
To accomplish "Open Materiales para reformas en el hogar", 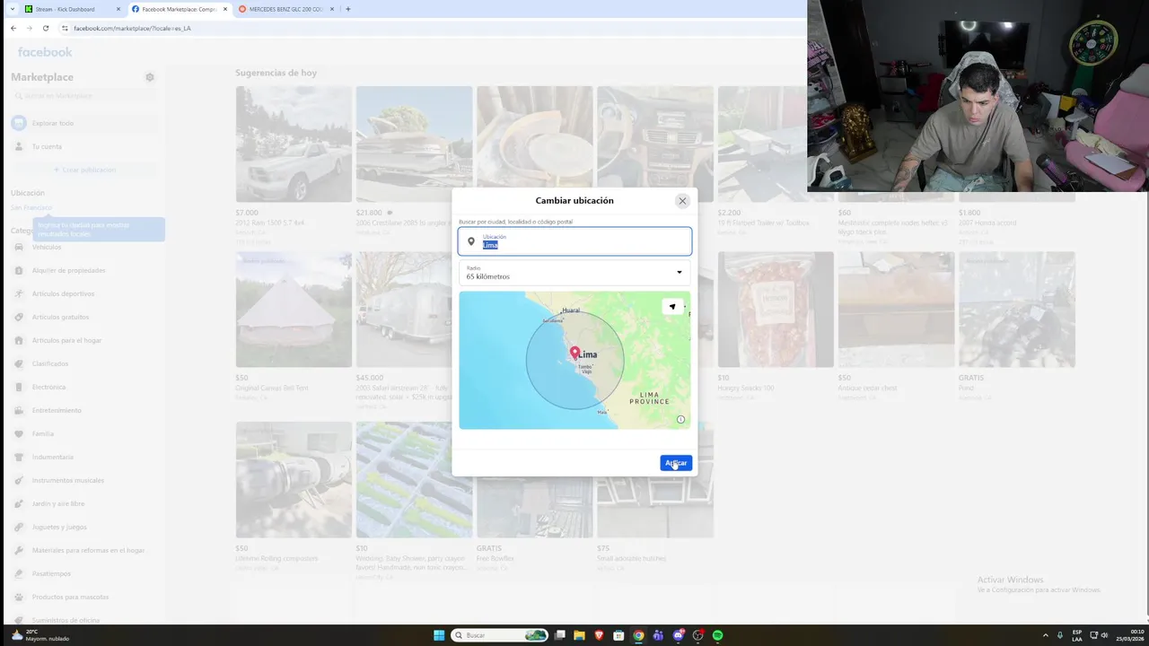I will point(86,550).
